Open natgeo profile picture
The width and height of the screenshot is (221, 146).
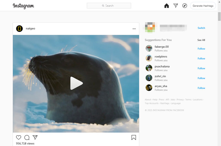(19, 29)
